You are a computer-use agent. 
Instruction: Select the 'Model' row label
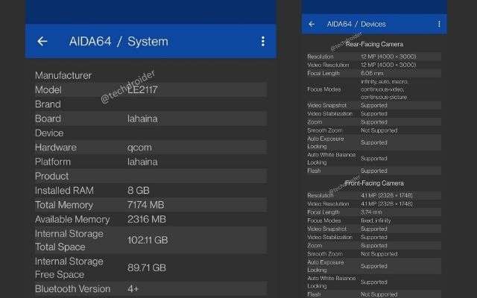[48, 89]
